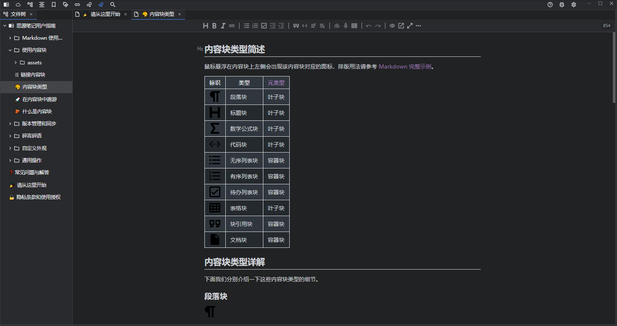Click the editor vertical scrollbar
This screenshot has width=617, height=326.
(614, 67)
